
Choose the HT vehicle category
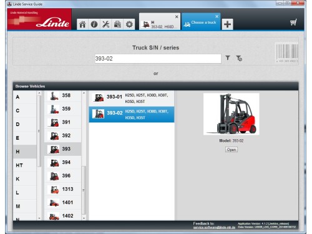25,165
